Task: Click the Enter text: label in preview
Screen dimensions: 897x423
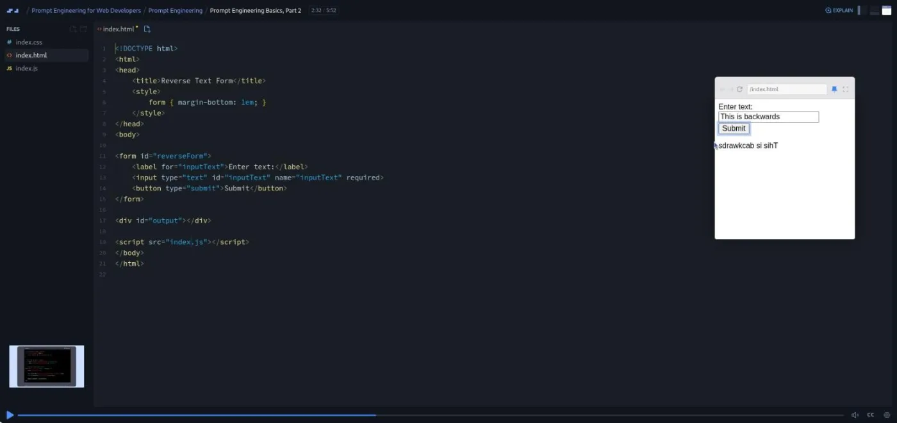Action: [736, 106]
